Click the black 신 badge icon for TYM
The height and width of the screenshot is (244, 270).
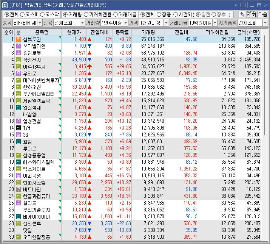19,128
